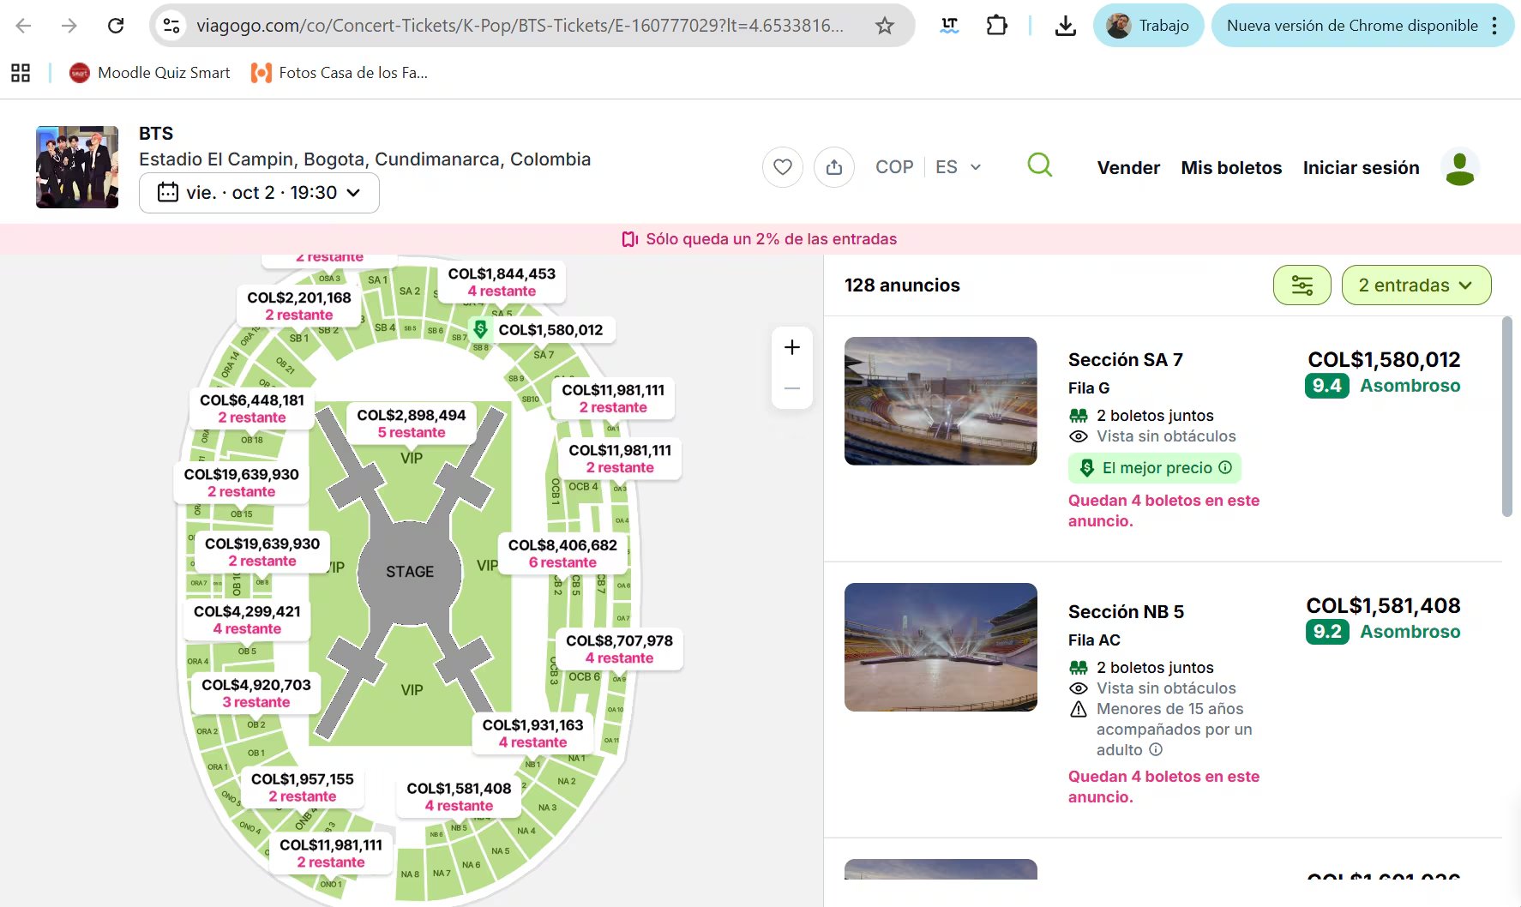Toggle the bookmark star in the address bar

(x=884, y=25)
